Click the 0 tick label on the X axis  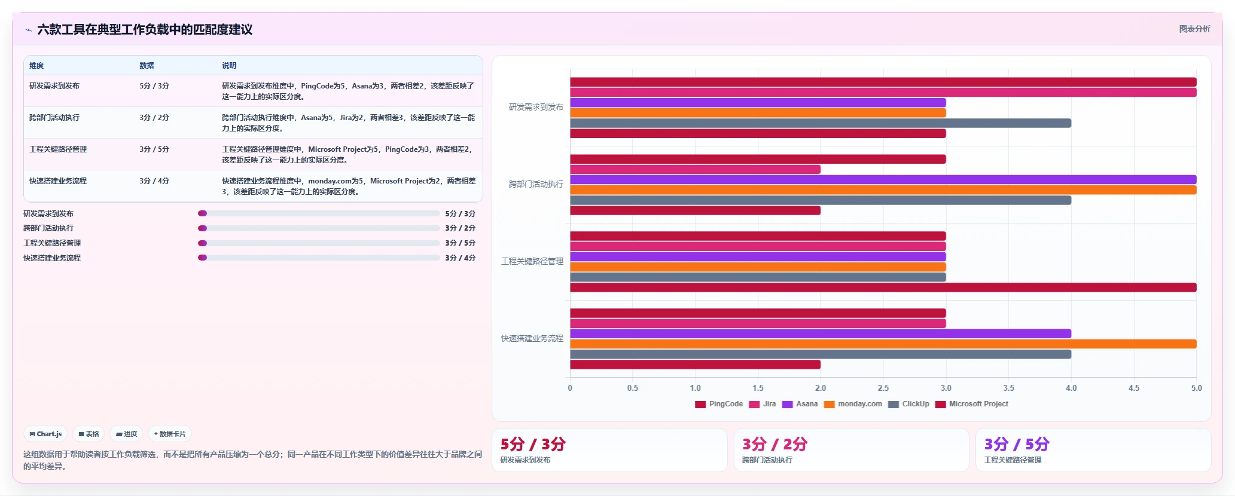pos(570,388)
